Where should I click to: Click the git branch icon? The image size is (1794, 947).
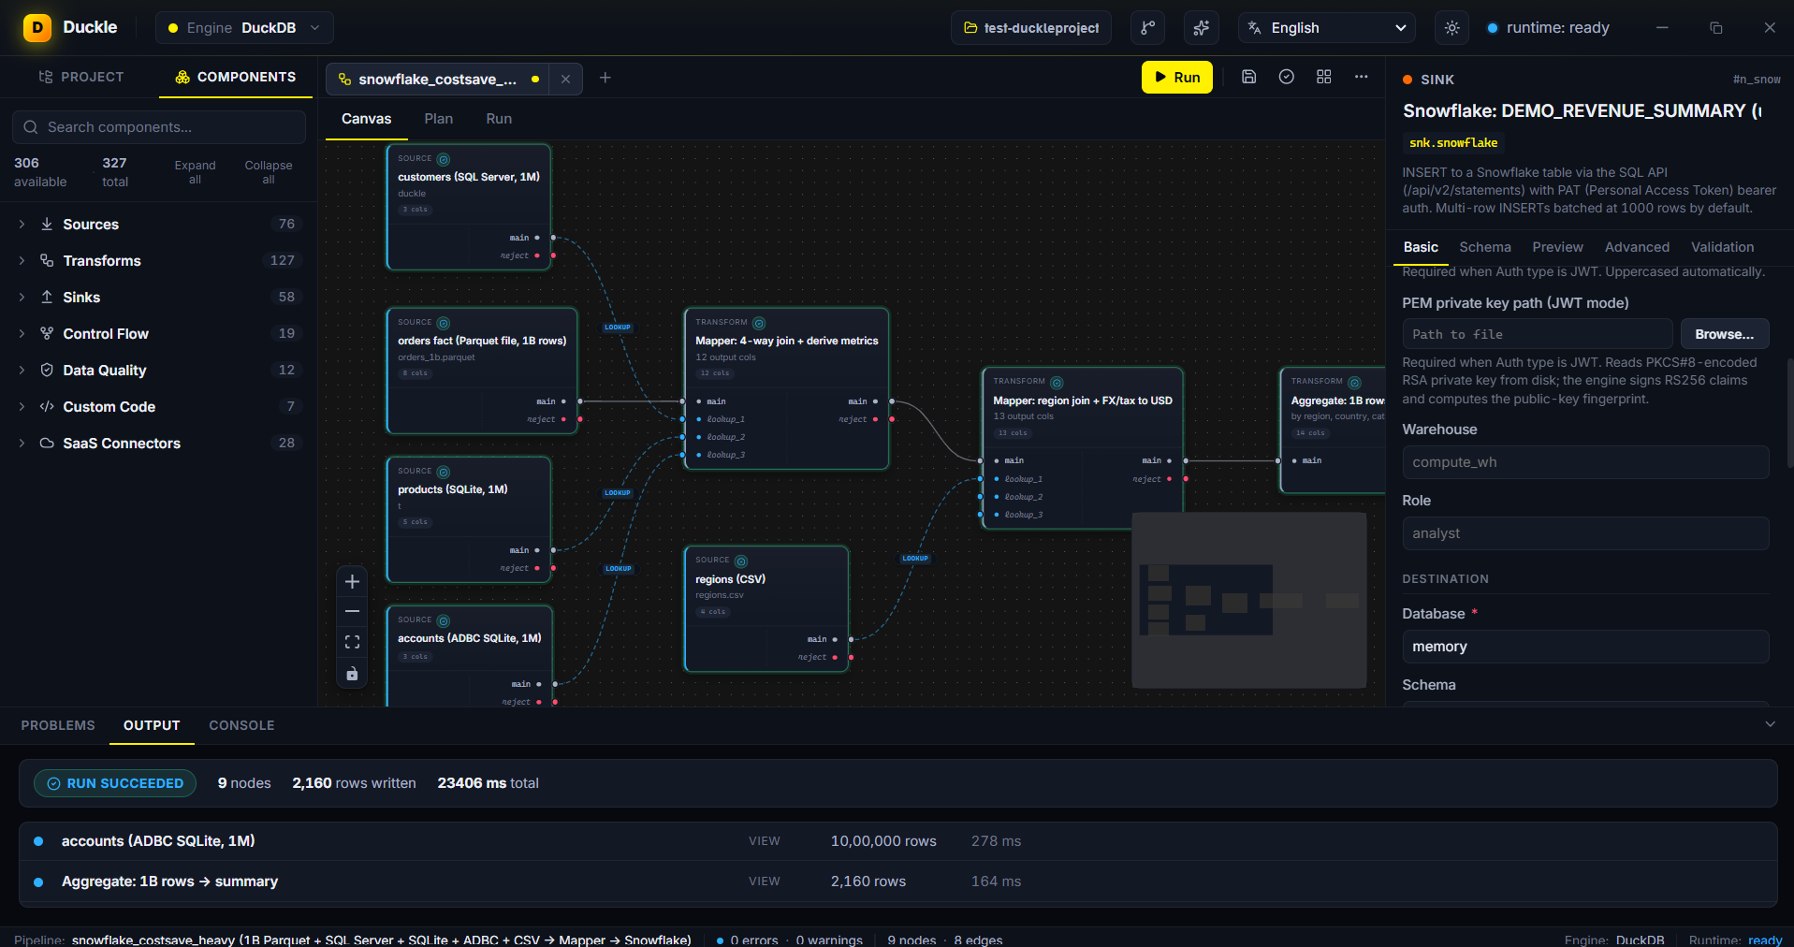coord(1147,28)
